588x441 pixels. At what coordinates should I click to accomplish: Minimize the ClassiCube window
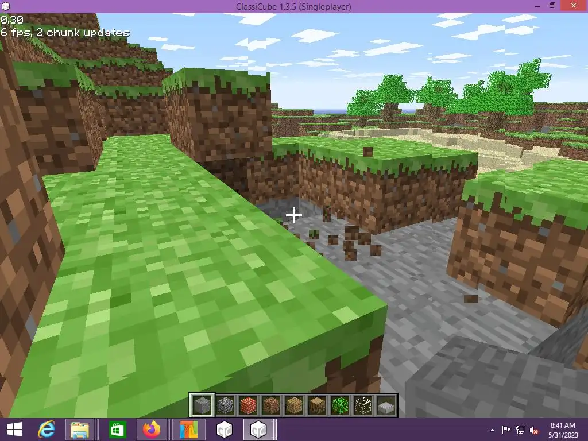537,6
